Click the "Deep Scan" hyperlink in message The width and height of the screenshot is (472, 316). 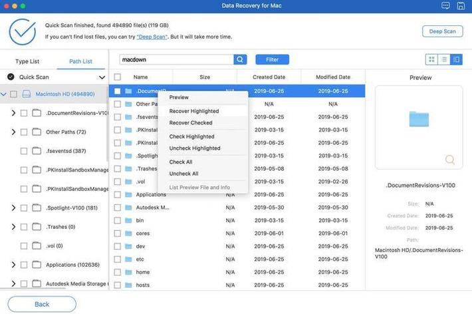[152, 37]
